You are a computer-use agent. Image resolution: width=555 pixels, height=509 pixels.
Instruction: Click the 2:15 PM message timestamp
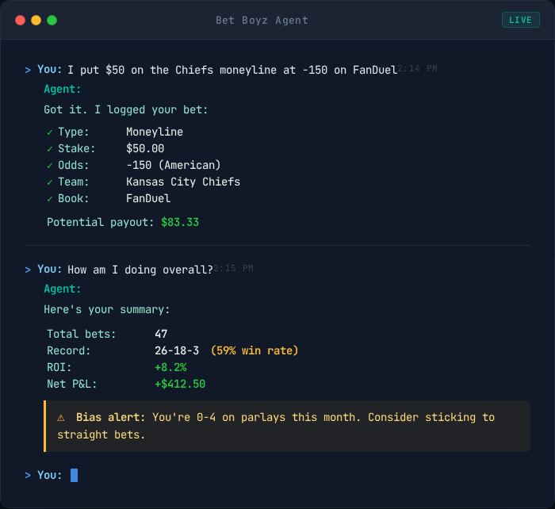tap(234, 269)
